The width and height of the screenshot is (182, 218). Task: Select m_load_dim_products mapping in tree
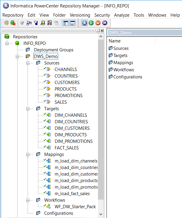coord(76,181)
